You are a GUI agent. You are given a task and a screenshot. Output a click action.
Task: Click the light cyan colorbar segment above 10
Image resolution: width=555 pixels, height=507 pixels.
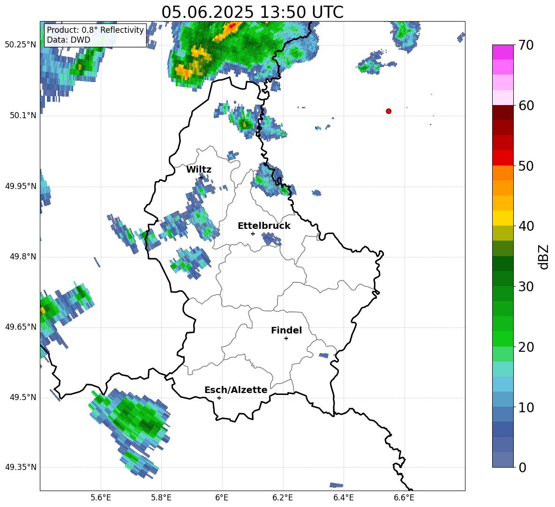502,384
